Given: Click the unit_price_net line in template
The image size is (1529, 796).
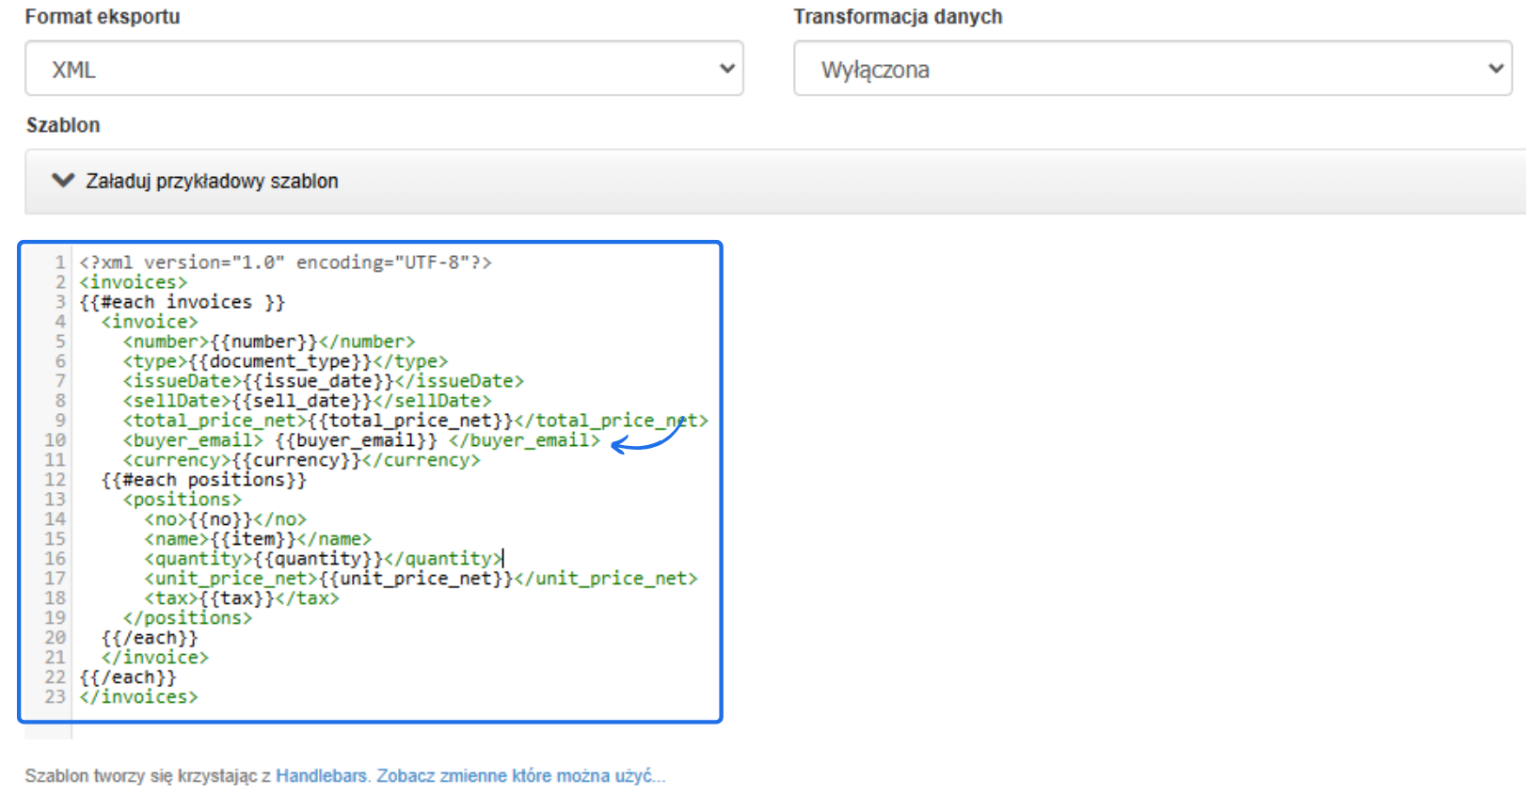Looking at the screenshot, I should click(420, 579).
